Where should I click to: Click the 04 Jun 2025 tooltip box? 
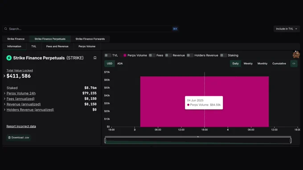[x=204, y=103]
